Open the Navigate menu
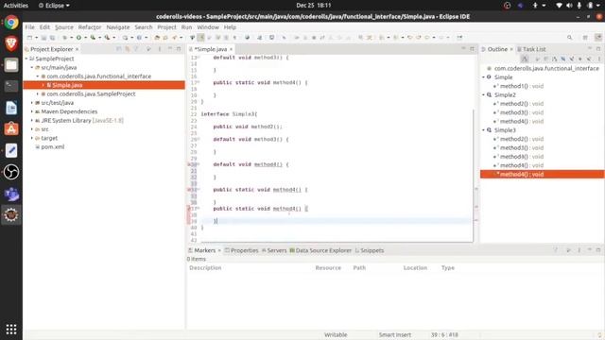605x340 pixels. click(118, 27)
